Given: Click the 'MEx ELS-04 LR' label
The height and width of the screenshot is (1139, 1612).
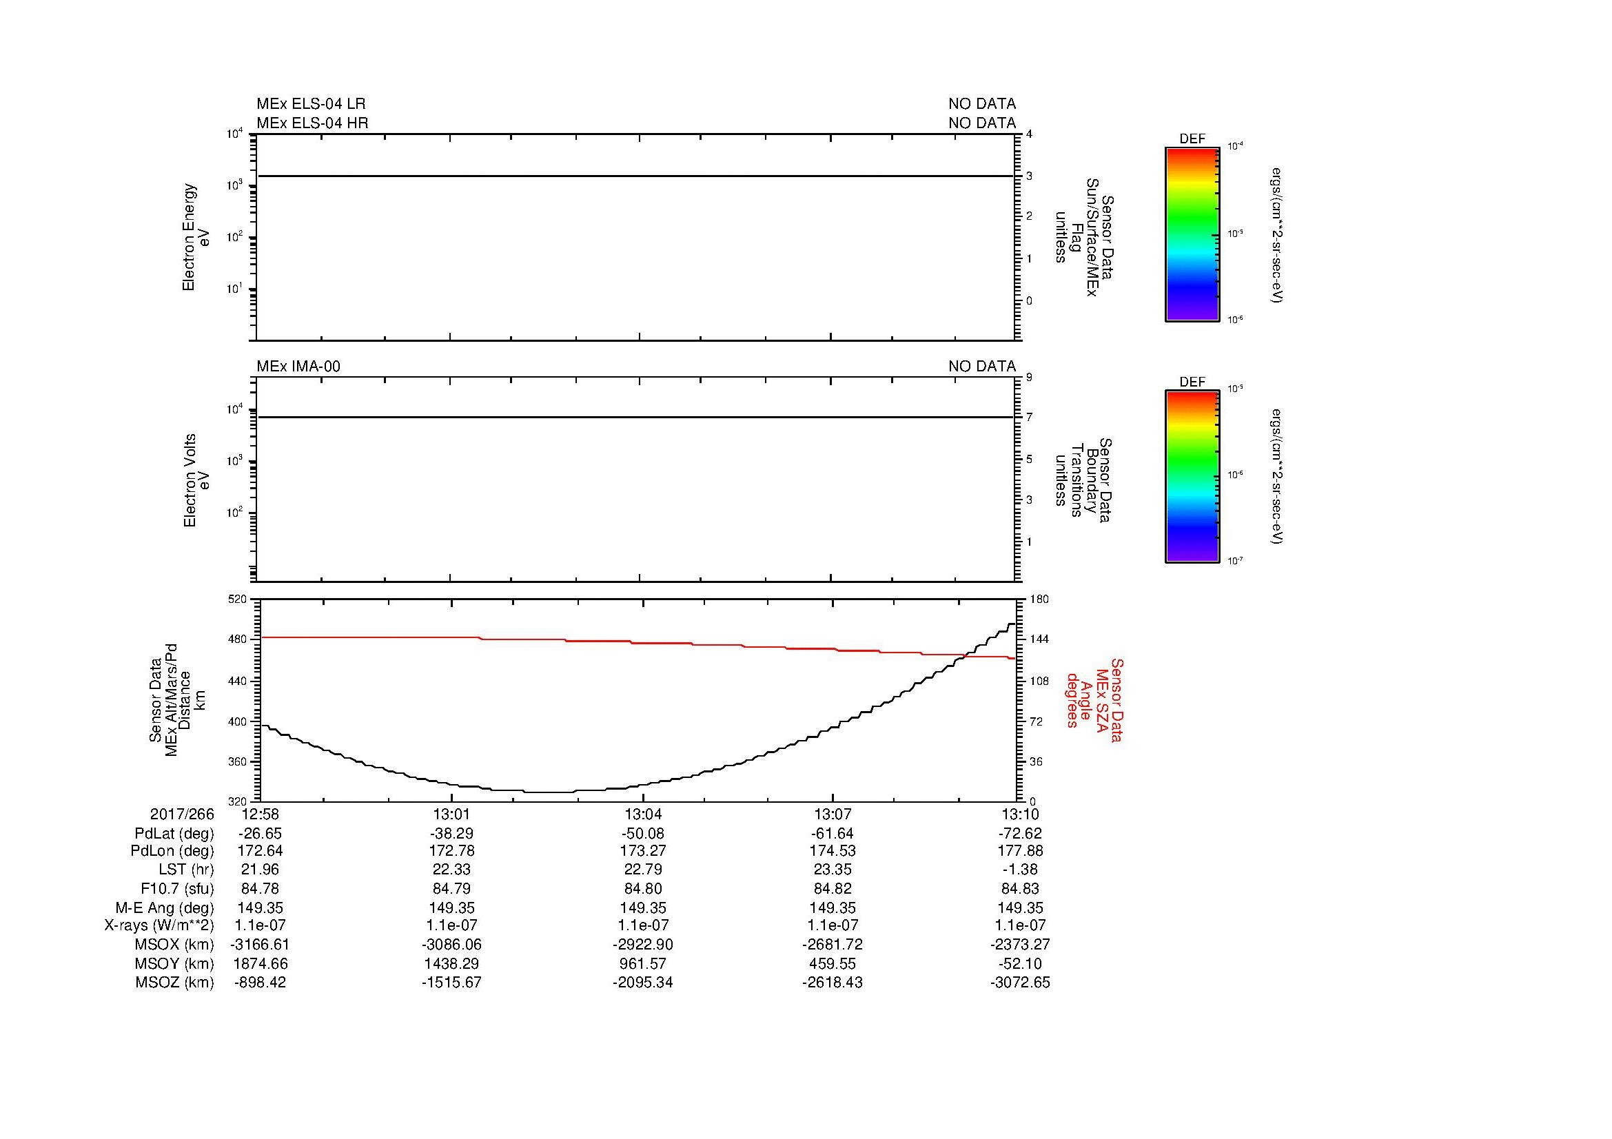Looking at the screenshot, I should [311, 104].
